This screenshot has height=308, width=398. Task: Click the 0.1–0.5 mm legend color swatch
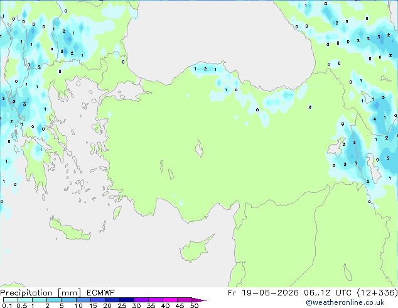click(11, 300)
